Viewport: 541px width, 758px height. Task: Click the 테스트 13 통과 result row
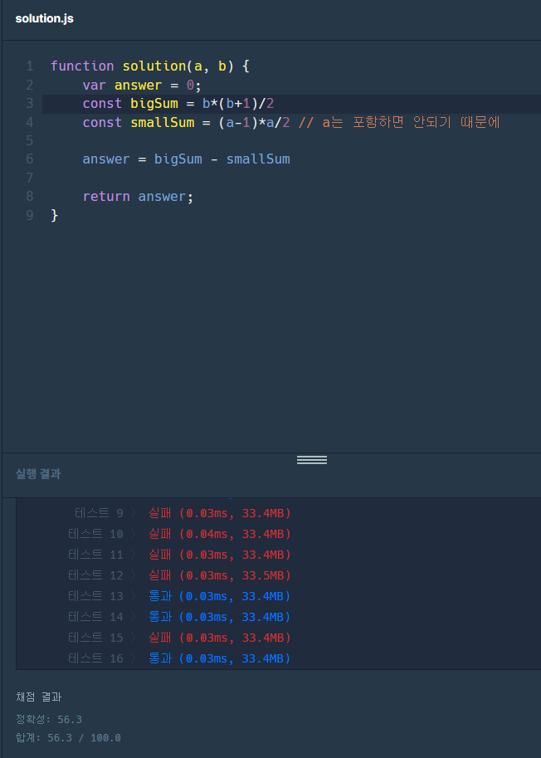[180, 597]
